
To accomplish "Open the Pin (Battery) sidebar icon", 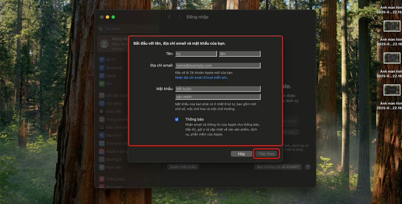I will [102, 84].
